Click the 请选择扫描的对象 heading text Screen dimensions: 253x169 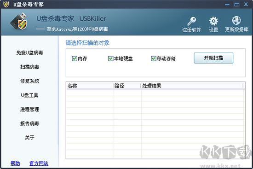click(87, 43)
